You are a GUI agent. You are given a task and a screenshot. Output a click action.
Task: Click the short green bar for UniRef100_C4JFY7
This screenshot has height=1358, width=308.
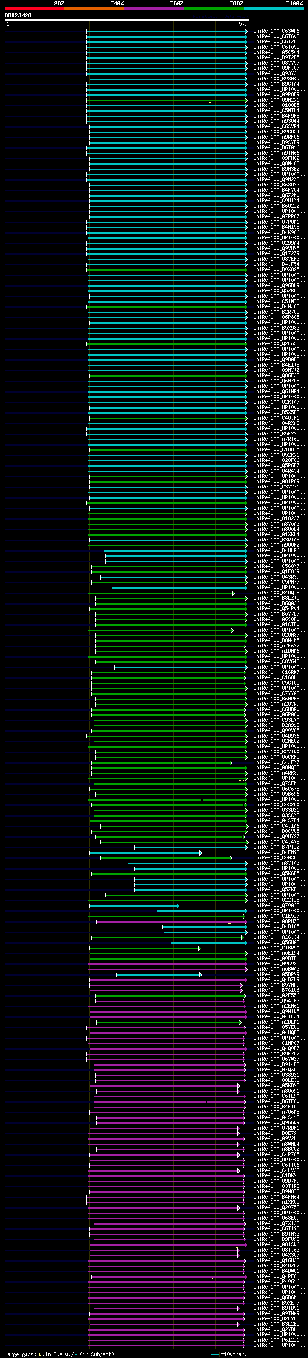click(x=162, y=763)
